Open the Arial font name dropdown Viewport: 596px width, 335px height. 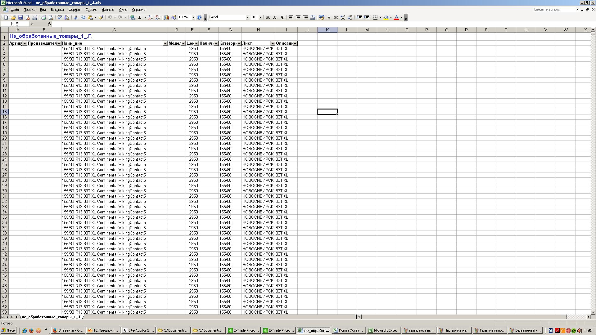point(248,17)
